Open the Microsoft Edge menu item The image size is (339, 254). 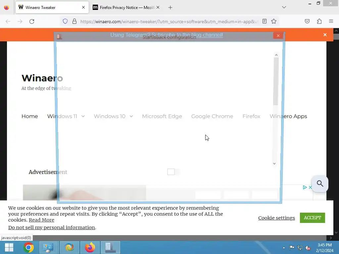coord(162,116)
